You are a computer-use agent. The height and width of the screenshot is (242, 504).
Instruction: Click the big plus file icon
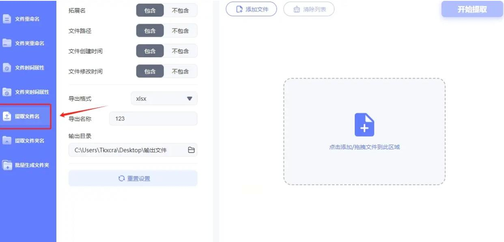pos(364,125)
